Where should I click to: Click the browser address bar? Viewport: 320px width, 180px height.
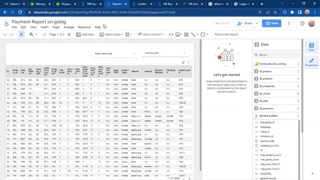pyautogui.click(x=143, y=12)
